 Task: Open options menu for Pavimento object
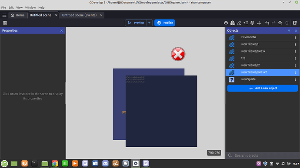point(295,37)
